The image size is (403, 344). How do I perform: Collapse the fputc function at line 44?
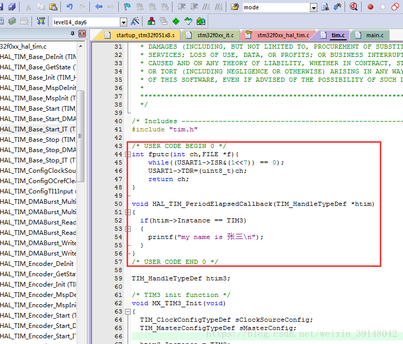point(128,154)
